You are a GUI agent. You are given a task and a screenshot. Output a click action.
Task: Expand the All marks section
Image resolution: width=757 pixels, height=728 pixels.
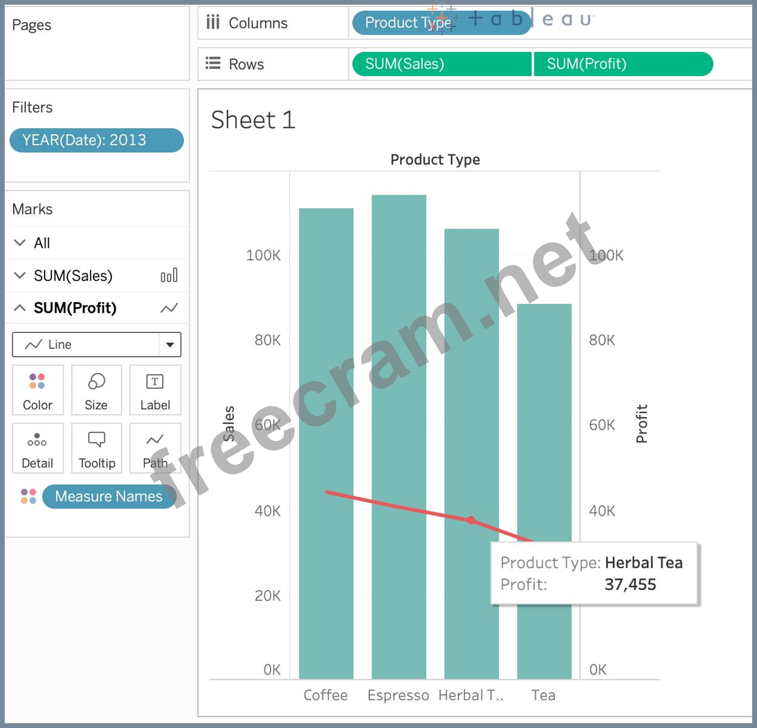[x=20, y=243]
